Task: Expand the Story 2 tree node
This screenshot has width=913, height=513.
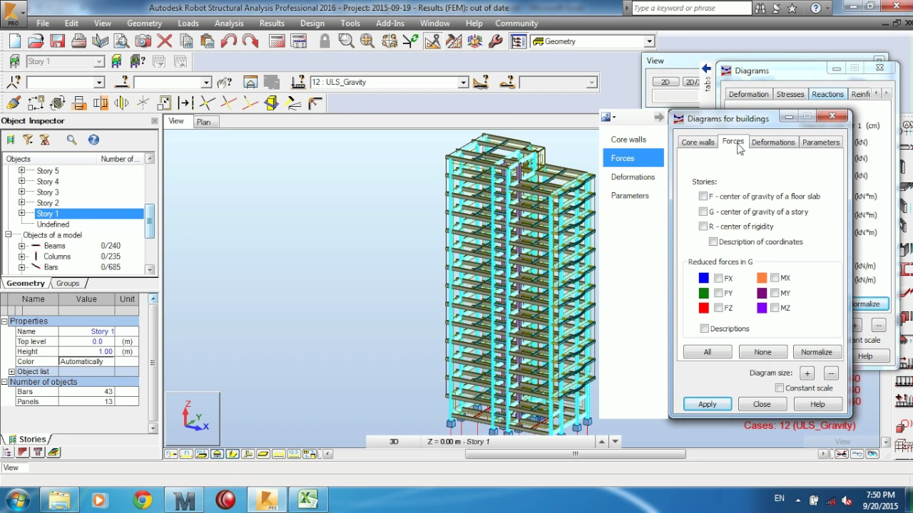Action: point(21,202)
